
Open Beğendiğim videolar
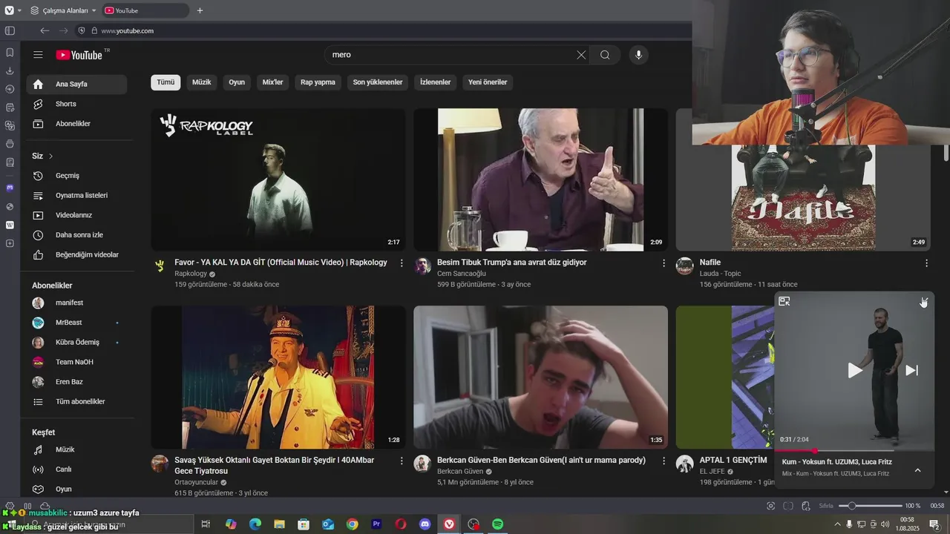coord(76,255)
